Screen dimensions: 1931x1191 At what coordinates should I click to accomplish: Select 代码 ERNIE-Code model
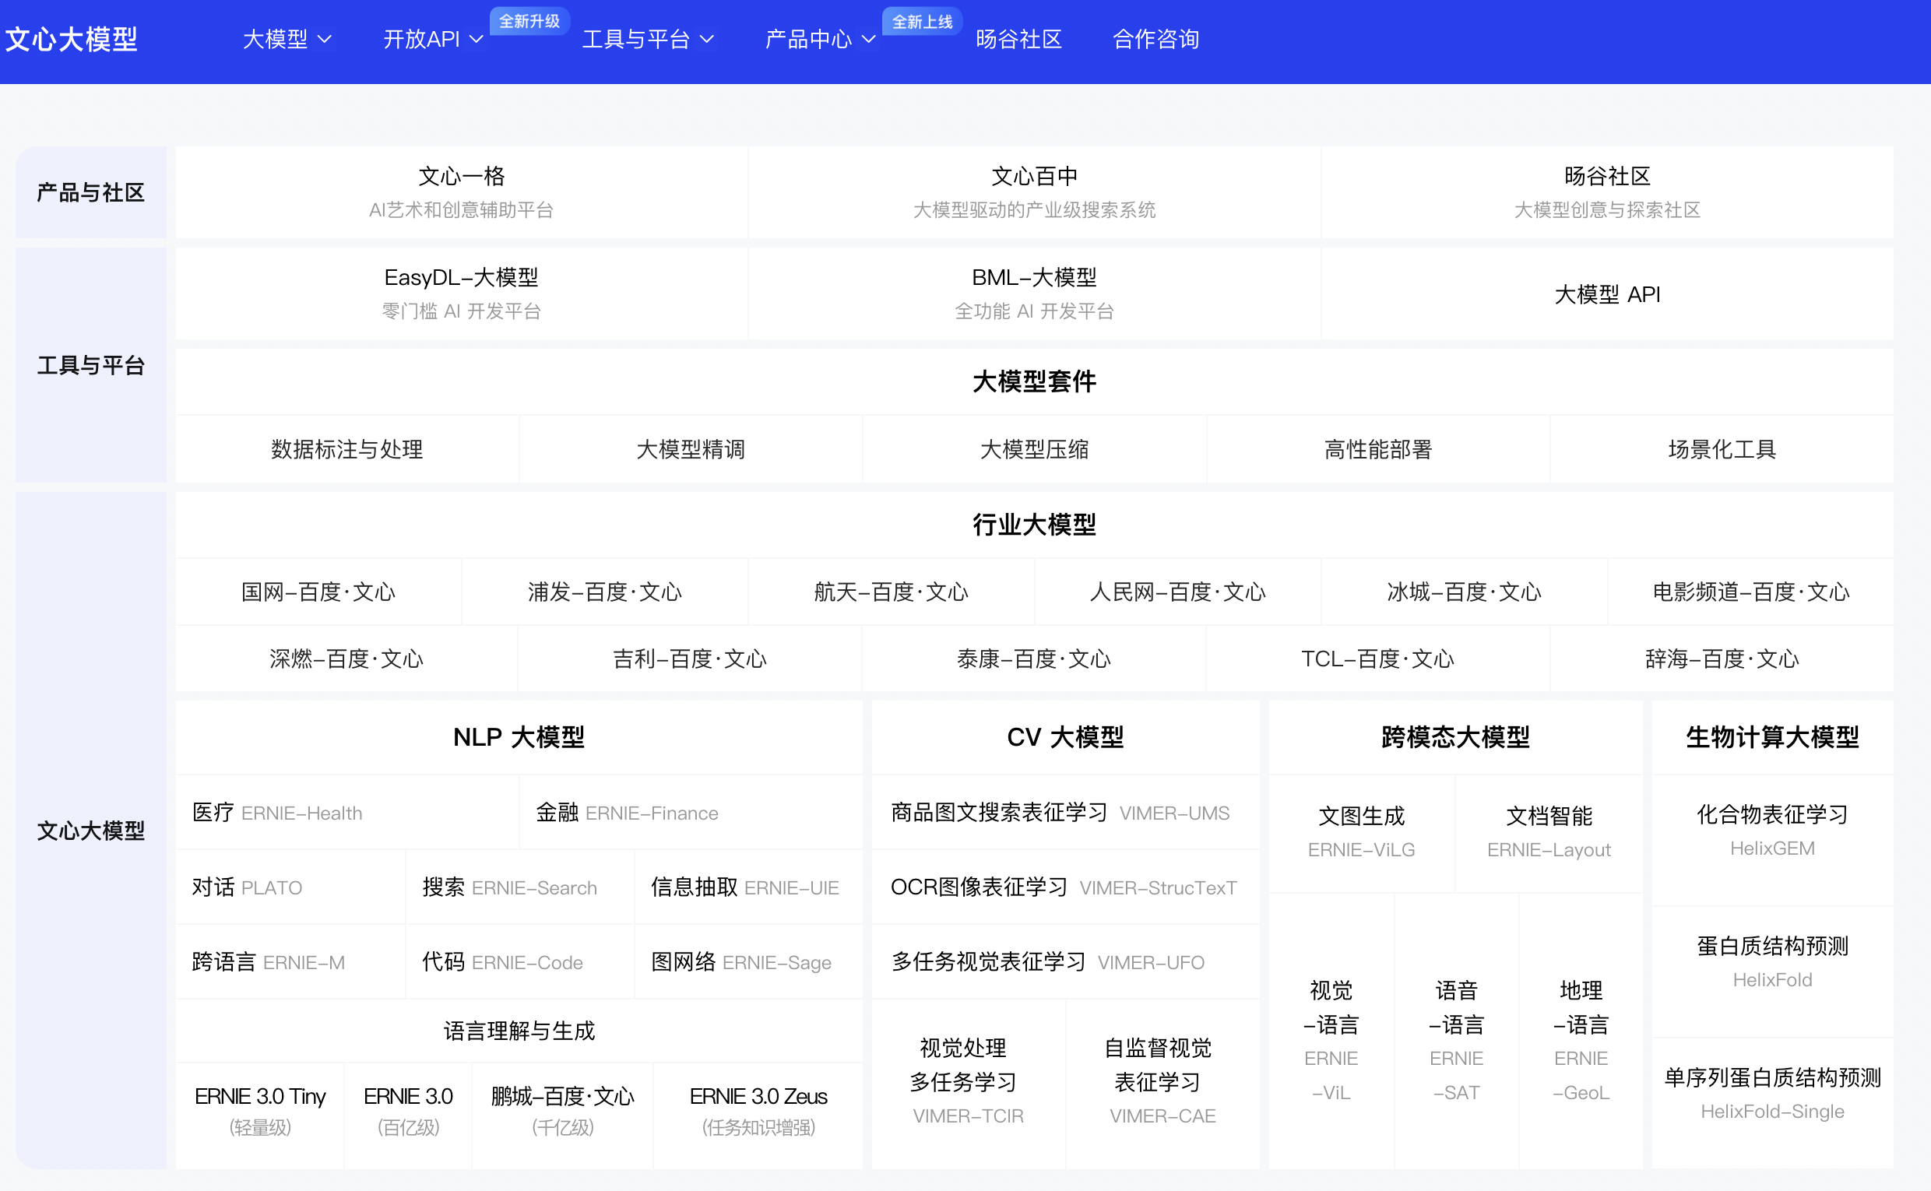tap(520, 962)
